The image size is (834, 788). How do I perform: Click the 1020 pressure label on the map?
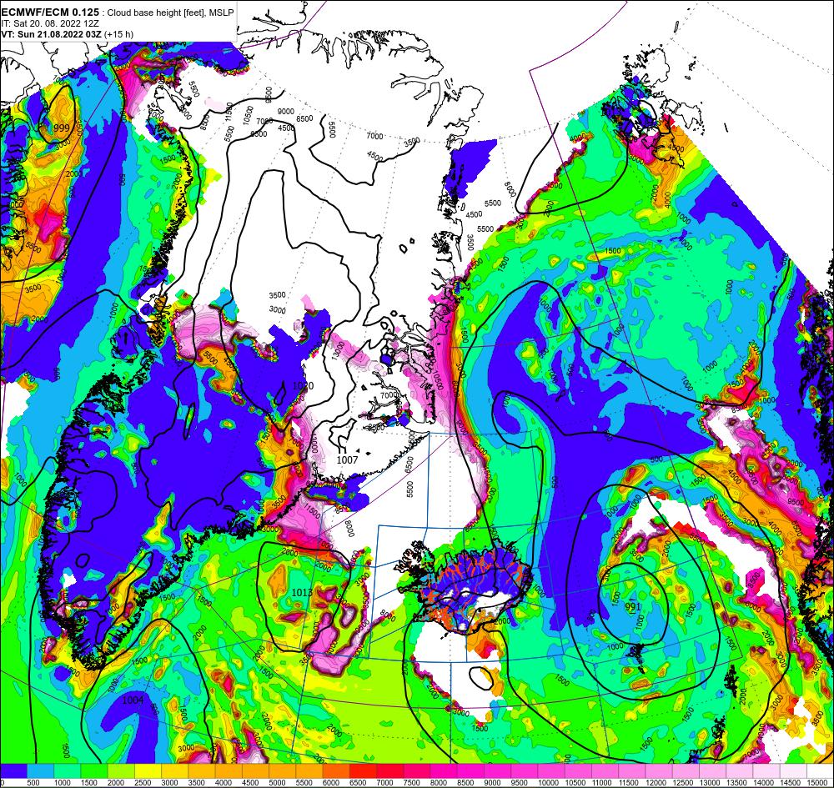coord(304,385)
